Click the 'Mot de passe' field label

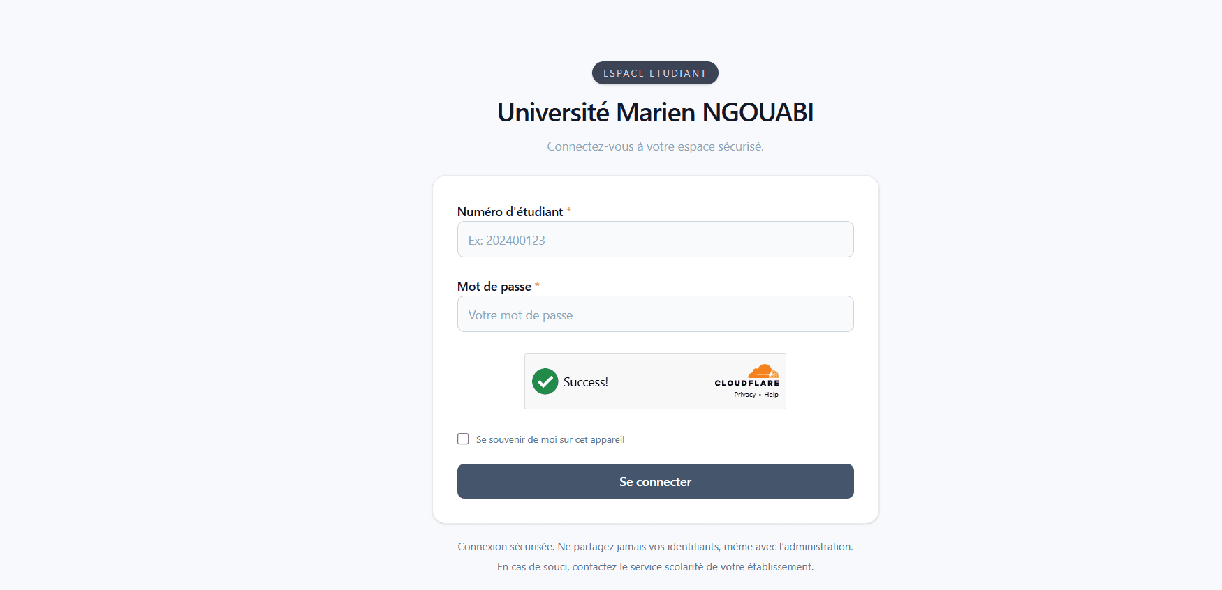tap(496, 286)
